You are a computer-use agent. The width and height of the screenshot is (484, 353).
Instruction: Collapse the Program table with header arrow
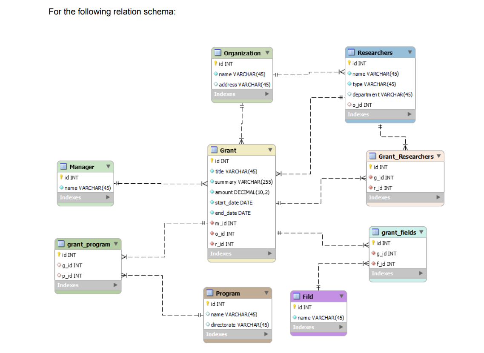[266, 293]
